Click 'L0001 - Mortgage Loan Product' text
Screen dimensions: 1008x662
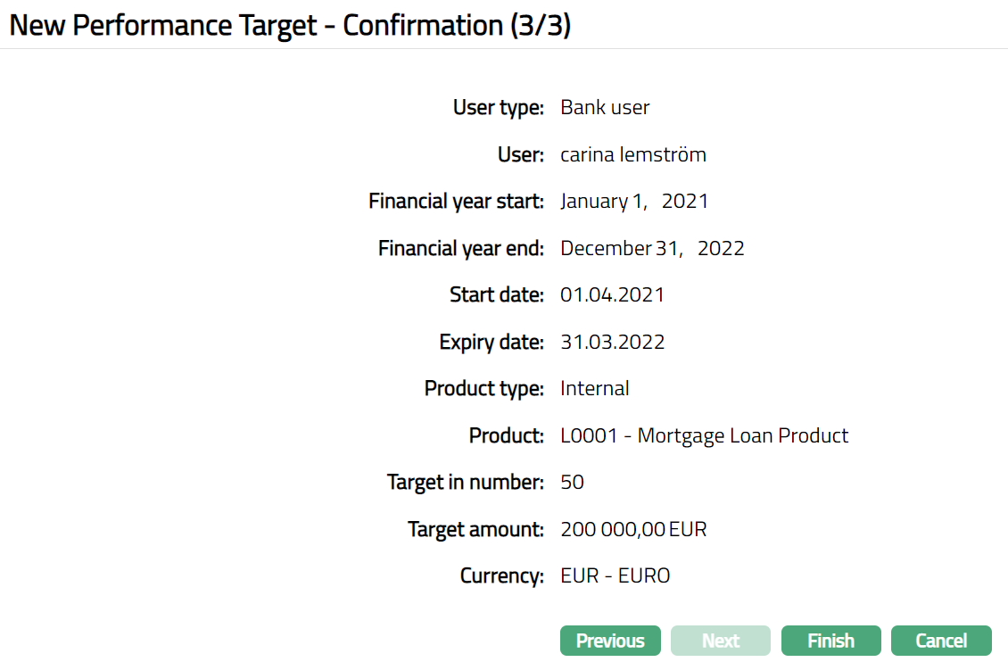[x=704, y=435]
